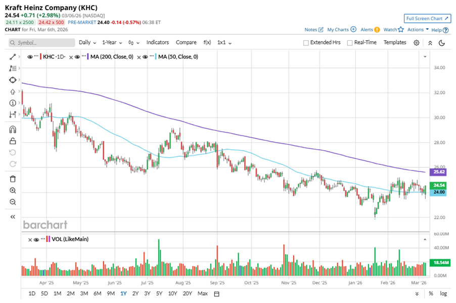
Task: Hide the MA 200 indicator
Action: 77,57
